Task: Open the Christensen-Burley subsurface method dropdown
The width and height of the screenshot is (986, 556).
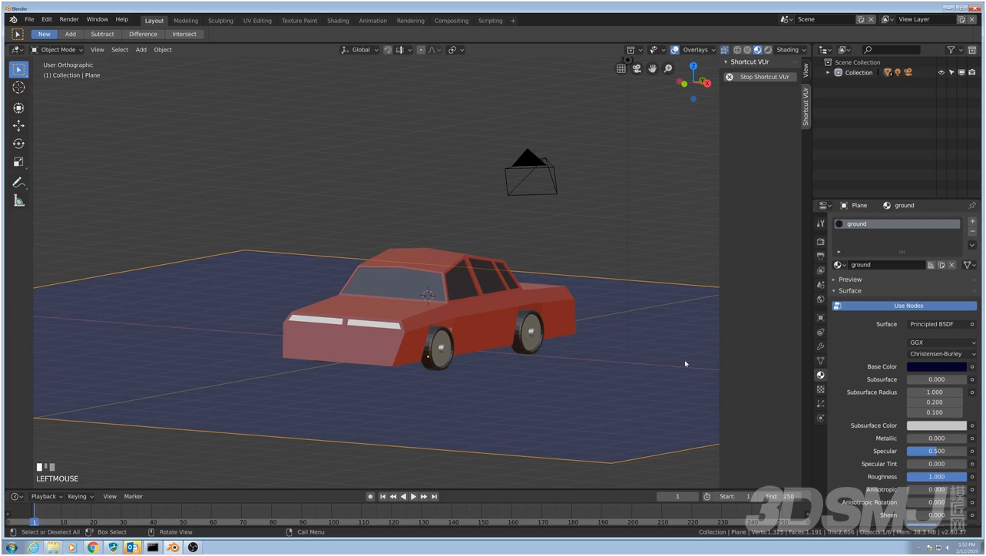Action: (942, 354)
